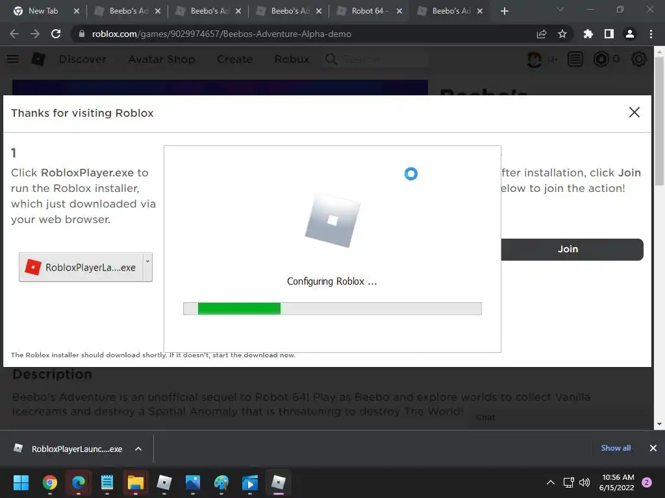Screen dimensions: 665x498
Task: Open the Roblox hamburger menu
Action: click(x=13, y=59)
